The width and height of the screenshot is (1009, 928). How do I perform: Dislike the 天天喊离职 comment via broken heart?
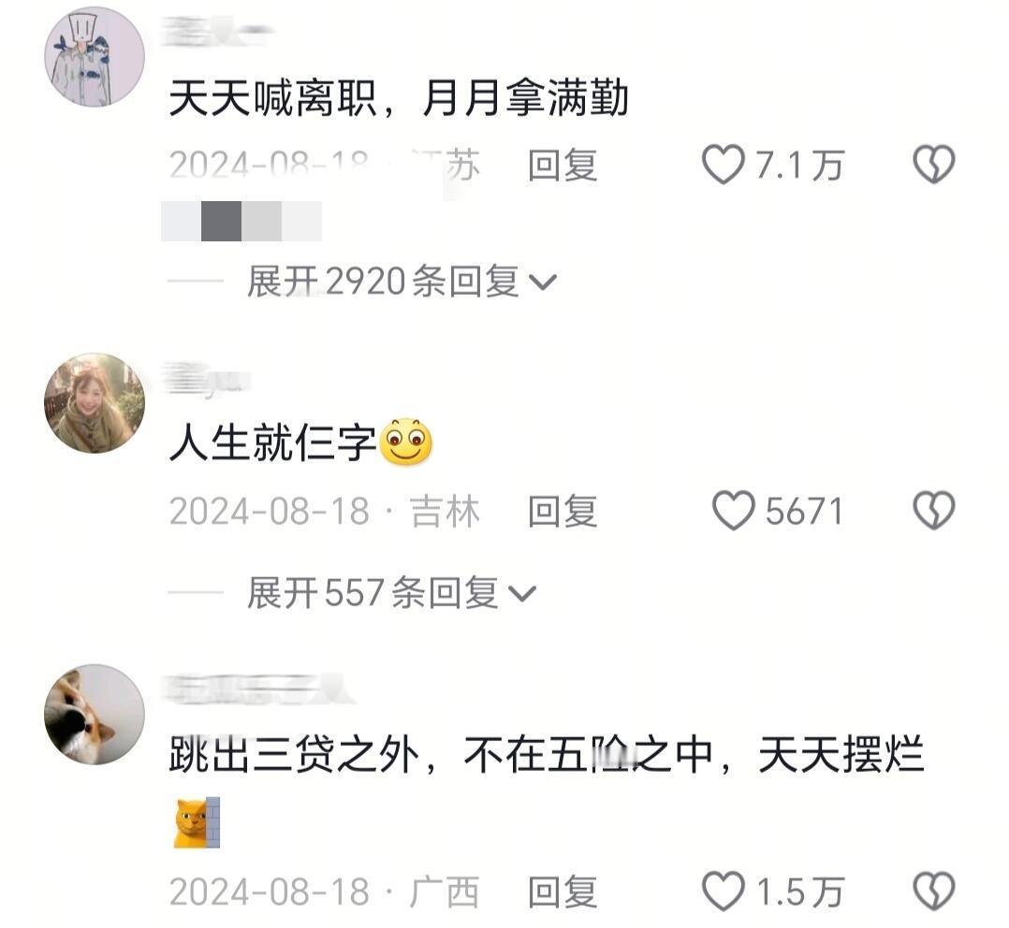934,165
